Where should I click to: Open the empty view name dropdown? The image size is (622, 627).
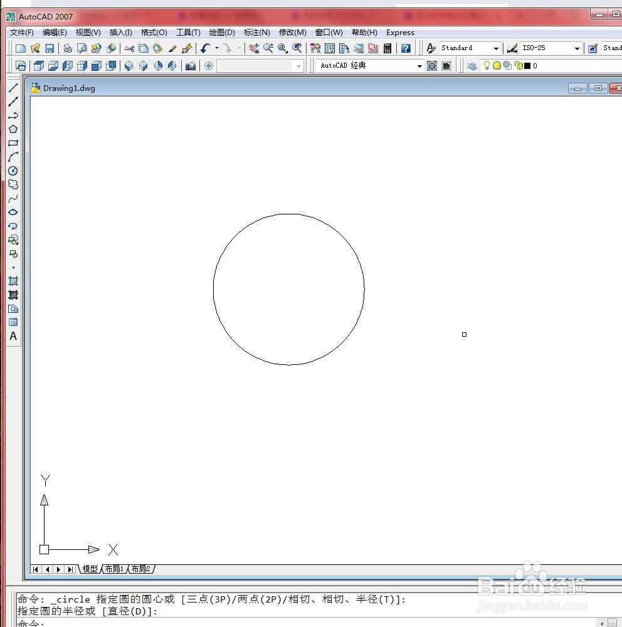click(299, 66)
